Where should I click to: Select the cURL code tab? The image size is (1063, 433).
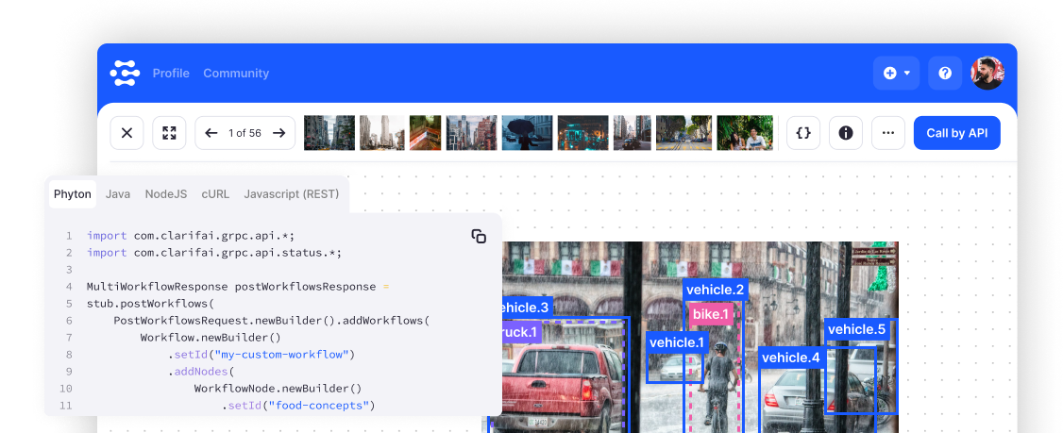pyautogui.click(x=215, y=193)
